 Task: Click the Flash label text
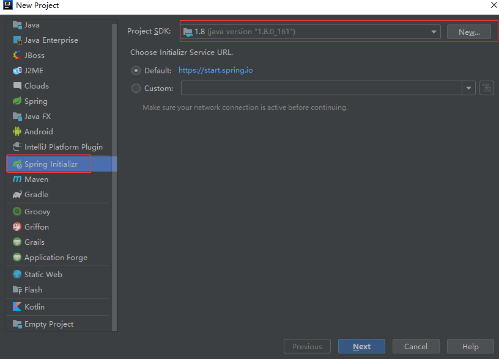[33, 290]
